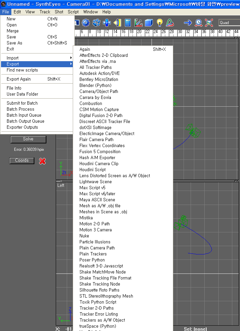Viewport: 240px width, 331px height.
Task: Open File Info menu item
Action: 37,88
